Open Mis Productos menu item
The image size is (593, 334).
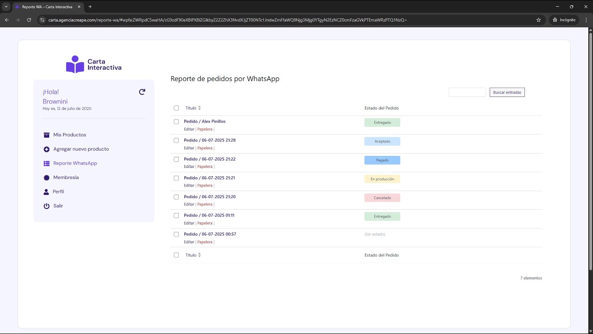[69, 135]
